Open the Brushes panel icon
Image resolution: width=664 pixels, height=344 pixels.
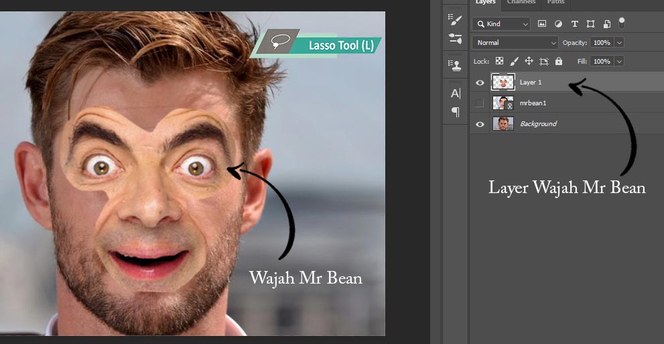455,39
